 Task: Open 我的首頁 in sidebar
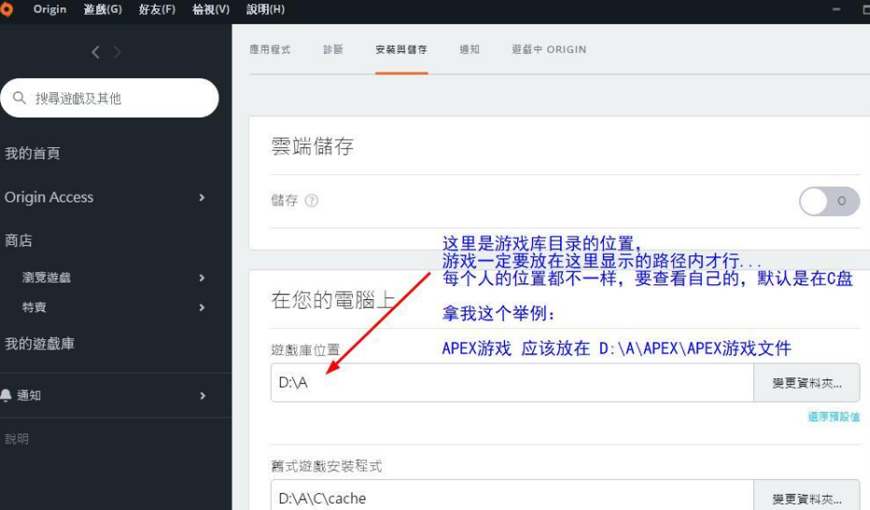[32, 153]
